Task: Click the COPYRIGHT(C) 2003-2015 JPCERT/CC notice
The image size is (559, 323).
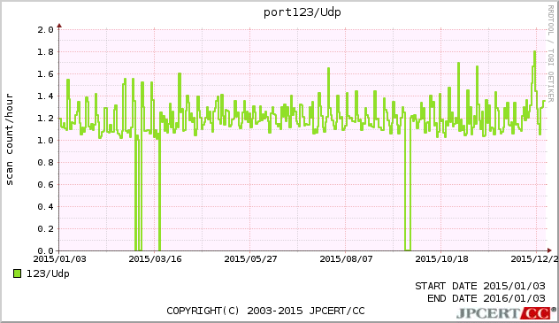Action: [265, 311]
